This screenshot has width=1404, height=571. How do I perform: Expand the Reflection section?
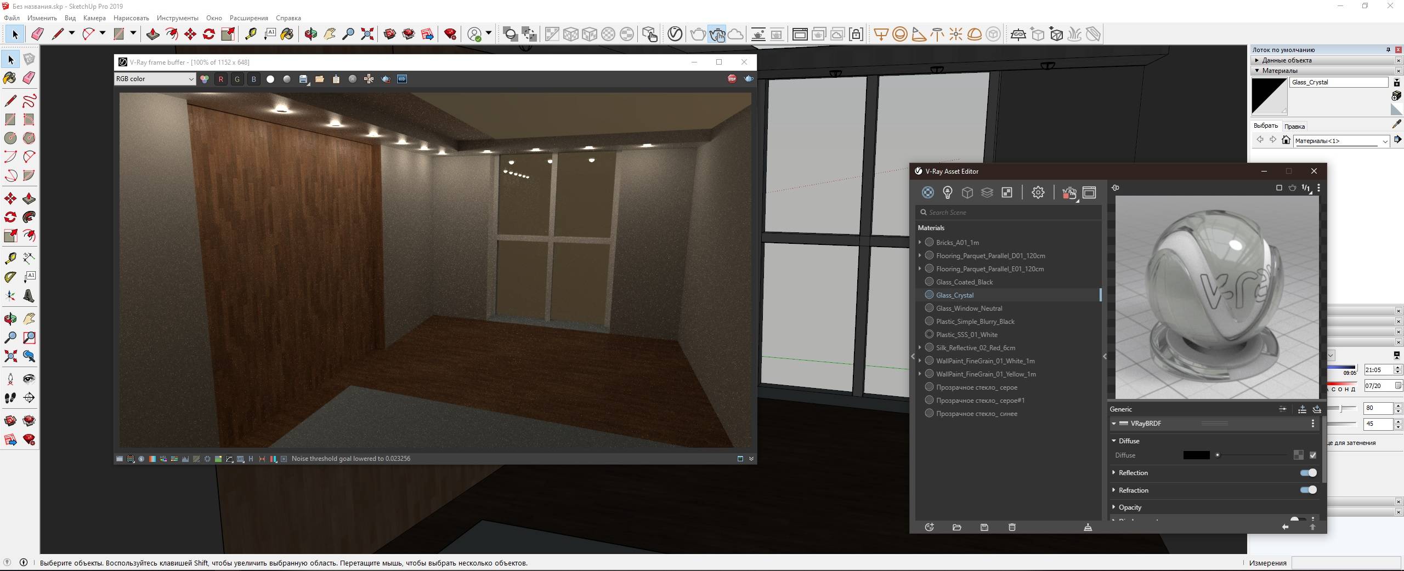1114,472
